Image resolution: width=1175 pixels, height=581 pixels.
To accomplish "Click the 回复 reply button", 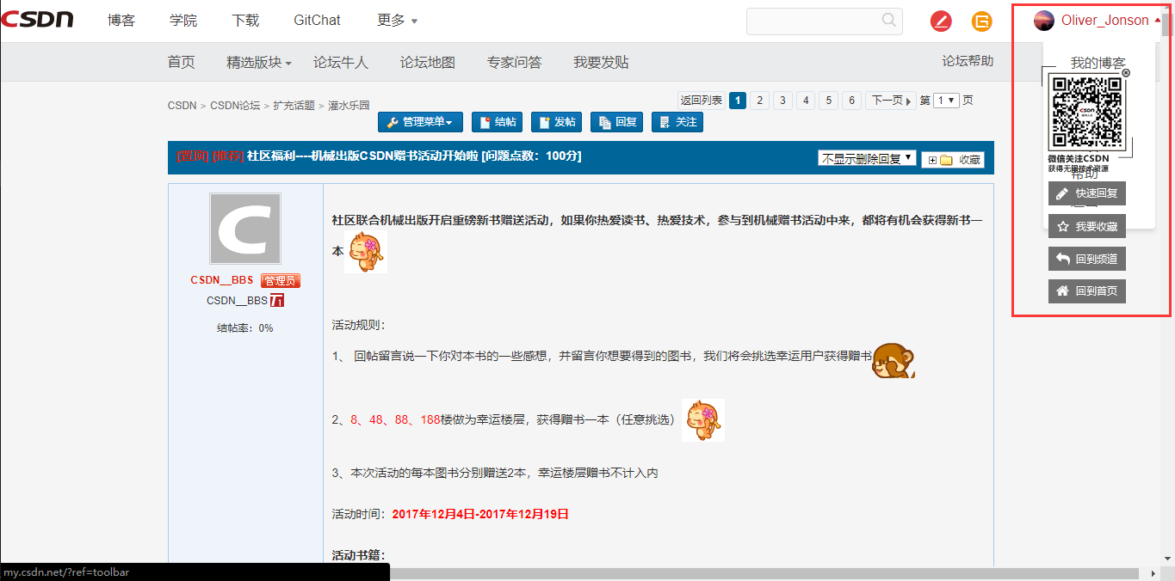I will (616, 122).
